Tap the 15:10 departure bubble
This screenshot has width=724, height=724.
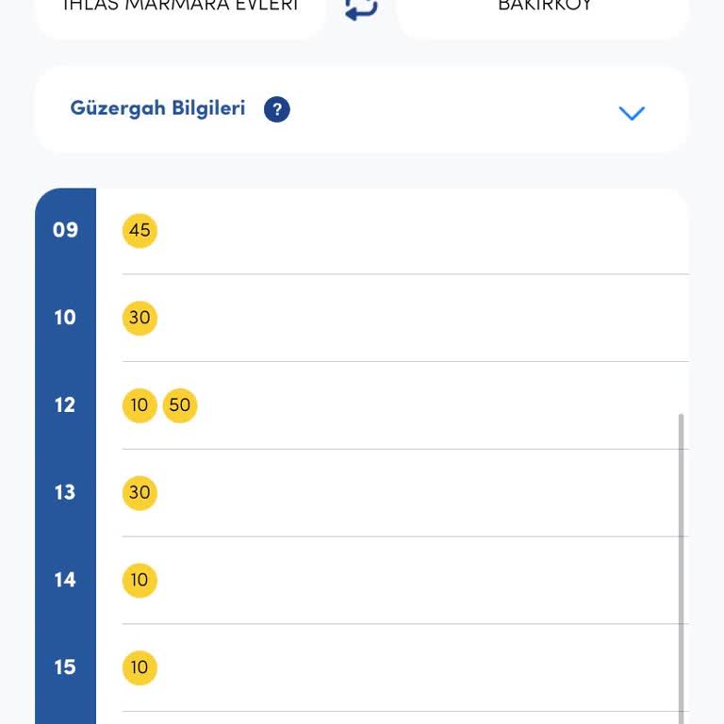coord(140,667)
